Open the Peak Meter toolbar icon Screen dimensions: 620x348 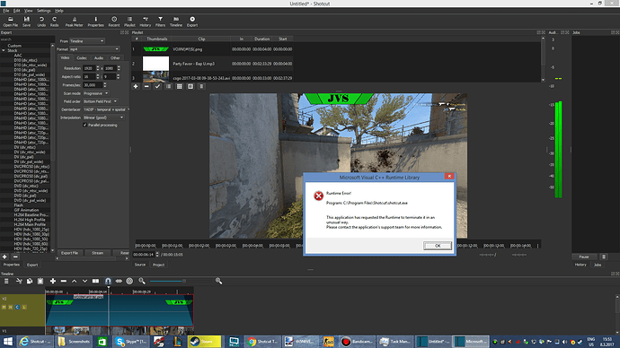click(x=74, y=22)
